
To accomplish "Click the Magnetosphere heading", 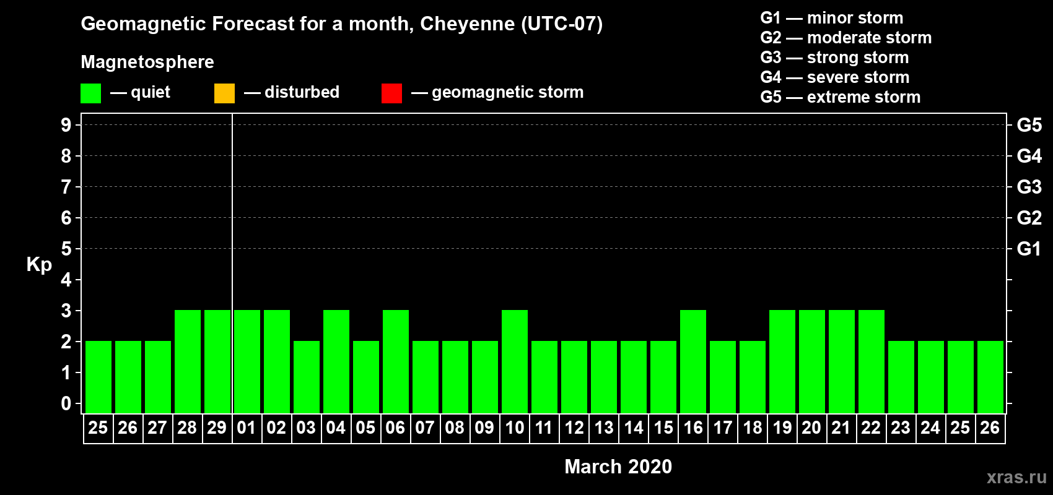I will point(147,62).
